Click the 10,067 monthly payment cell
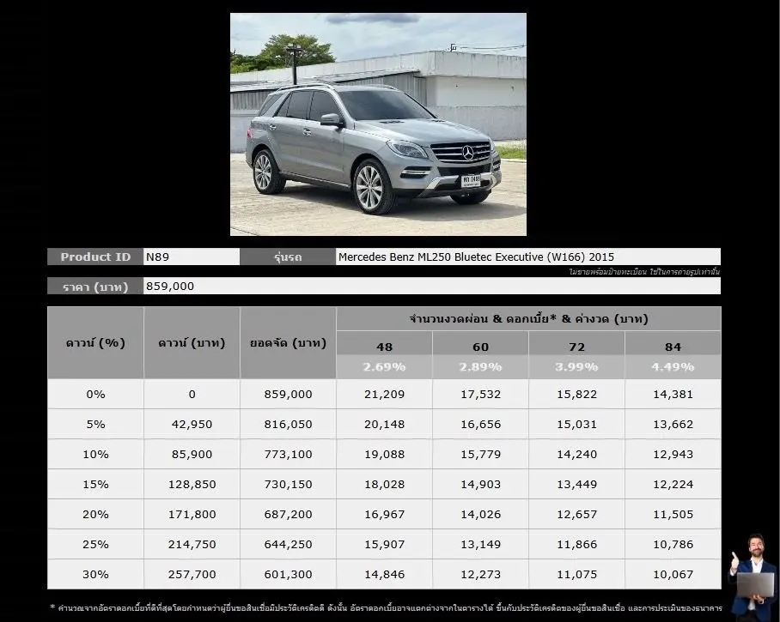 (673, 574)
